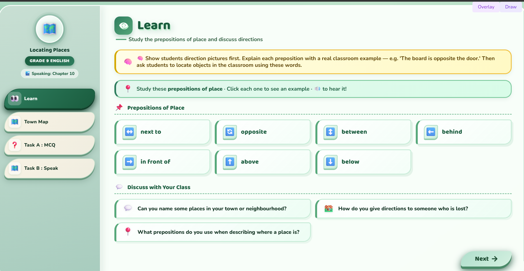Click the 'Locating Places' title
This screenshot has height=271, width=524.
click(50, 50)
